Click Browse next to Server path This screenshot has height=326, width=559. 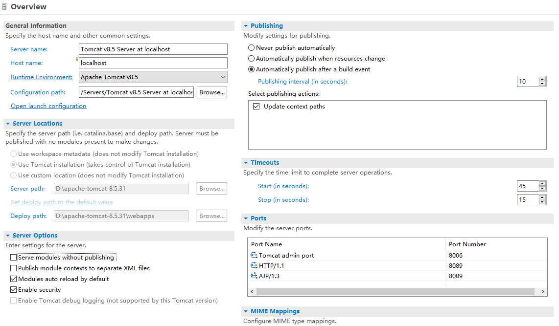(x=212, y=189)
